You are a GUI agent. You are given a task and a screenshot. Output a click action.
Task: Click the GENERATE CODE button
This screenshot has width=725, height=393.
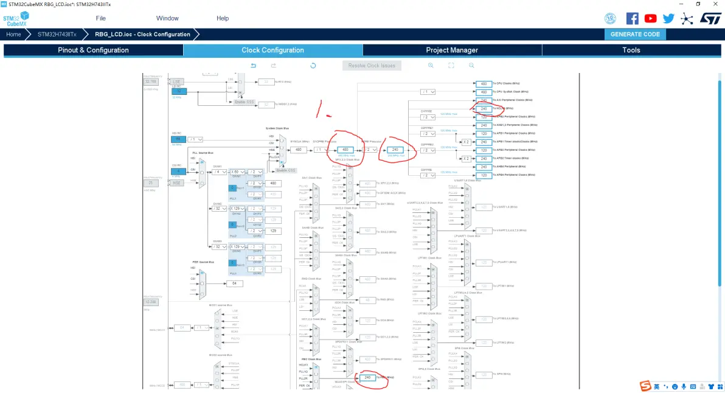click(x=635, y=34)
